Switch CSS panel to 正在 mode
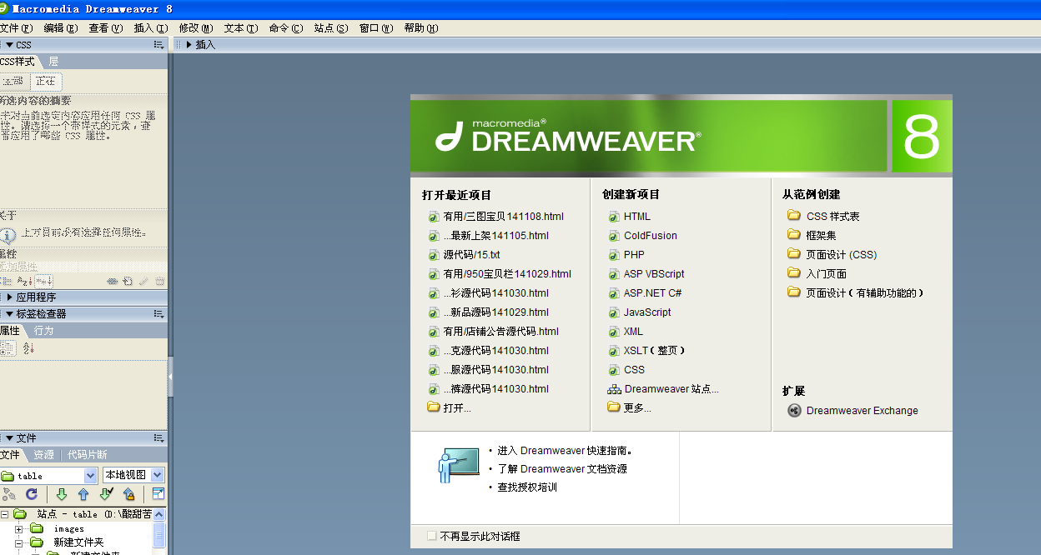The height and width of the screenshot is (555, 1041). [x=45, y=82]
